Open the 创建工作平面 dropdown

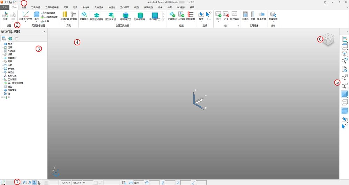(25, 22)
